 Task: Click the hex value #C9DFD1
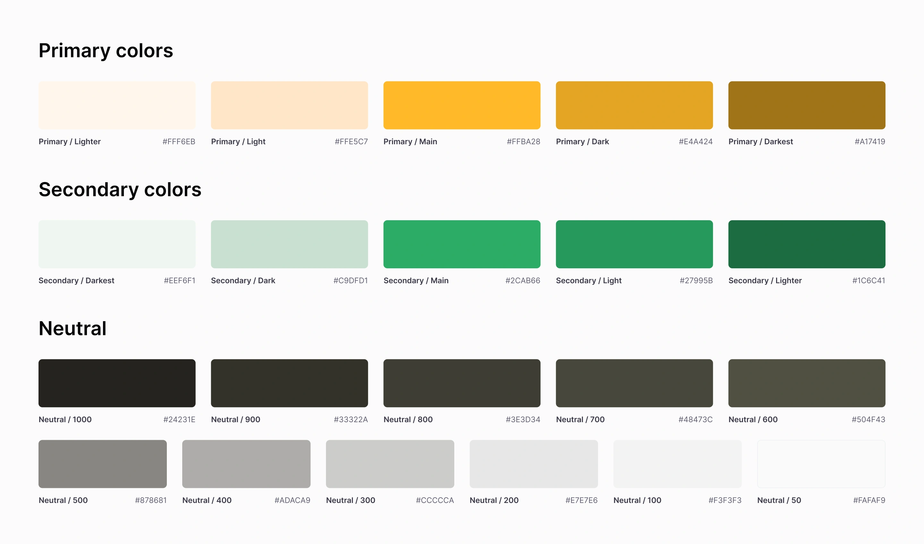click(x=351, y=281)
